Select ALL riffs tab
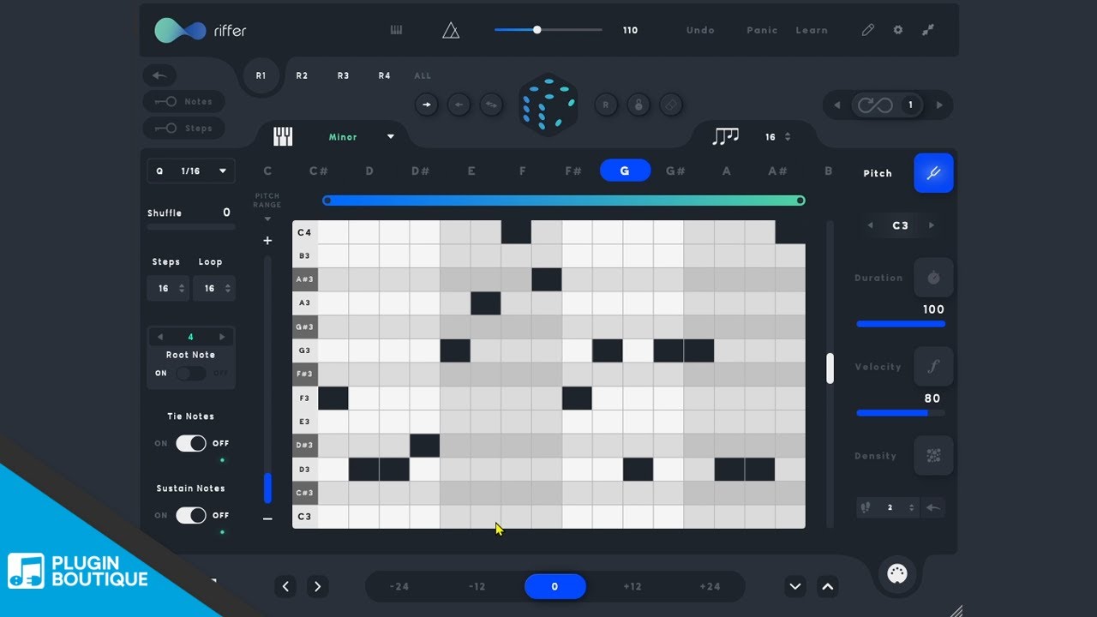The width and height of the screenshot is (1097, 617). click(x=423, y=75)
